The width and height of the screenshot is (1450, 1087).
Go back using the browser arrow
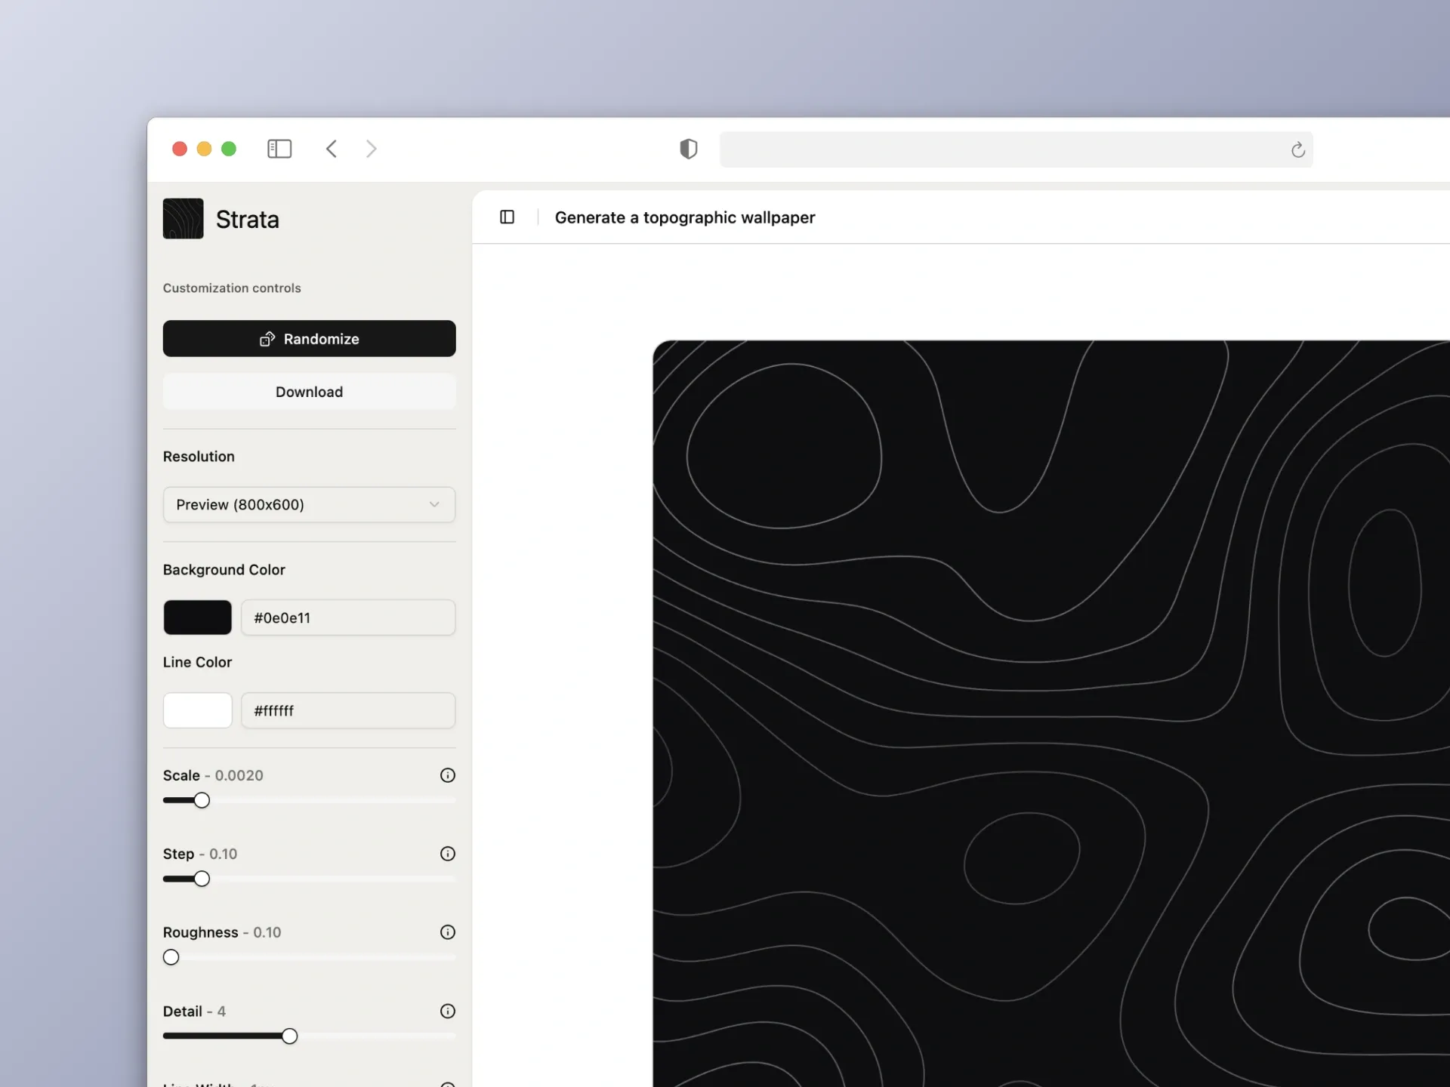pos(332,149)
